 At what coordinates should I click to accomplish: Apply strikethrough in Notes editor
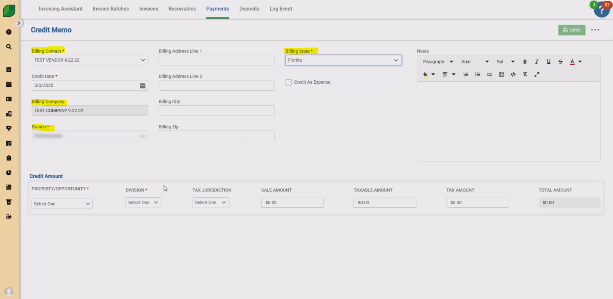click(560, 62)
